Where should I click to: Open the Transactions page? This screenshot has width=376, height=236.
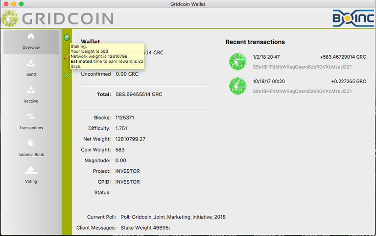tap(31, 121)
